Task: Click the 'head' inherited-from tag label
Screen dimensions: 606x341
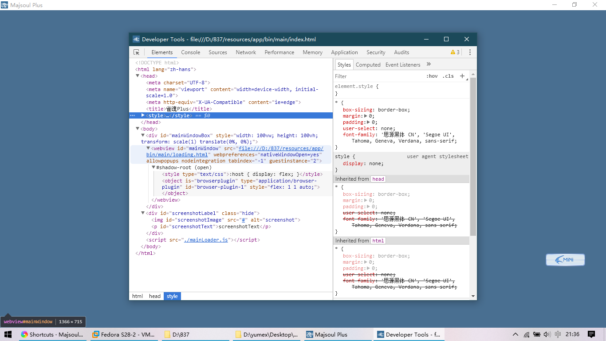Action: pos(378,179)
